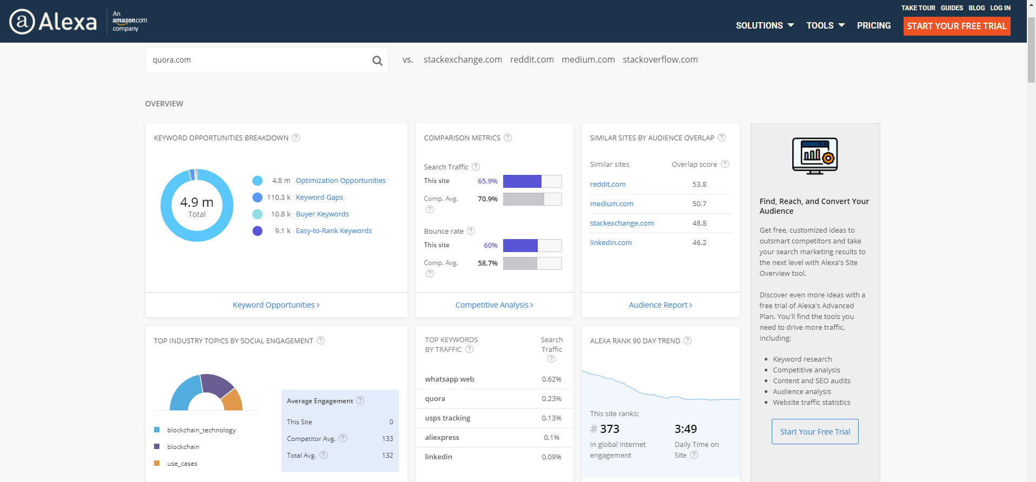This screenshot has width=1036, height=482.
Task: Open help icon beside Comparison Metrics
Action: 507,138
